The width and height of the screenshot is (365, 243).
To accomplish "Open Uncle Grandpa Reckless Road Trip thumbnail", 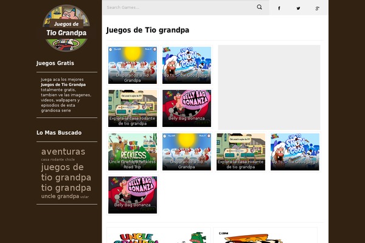I will pos(133,152).
